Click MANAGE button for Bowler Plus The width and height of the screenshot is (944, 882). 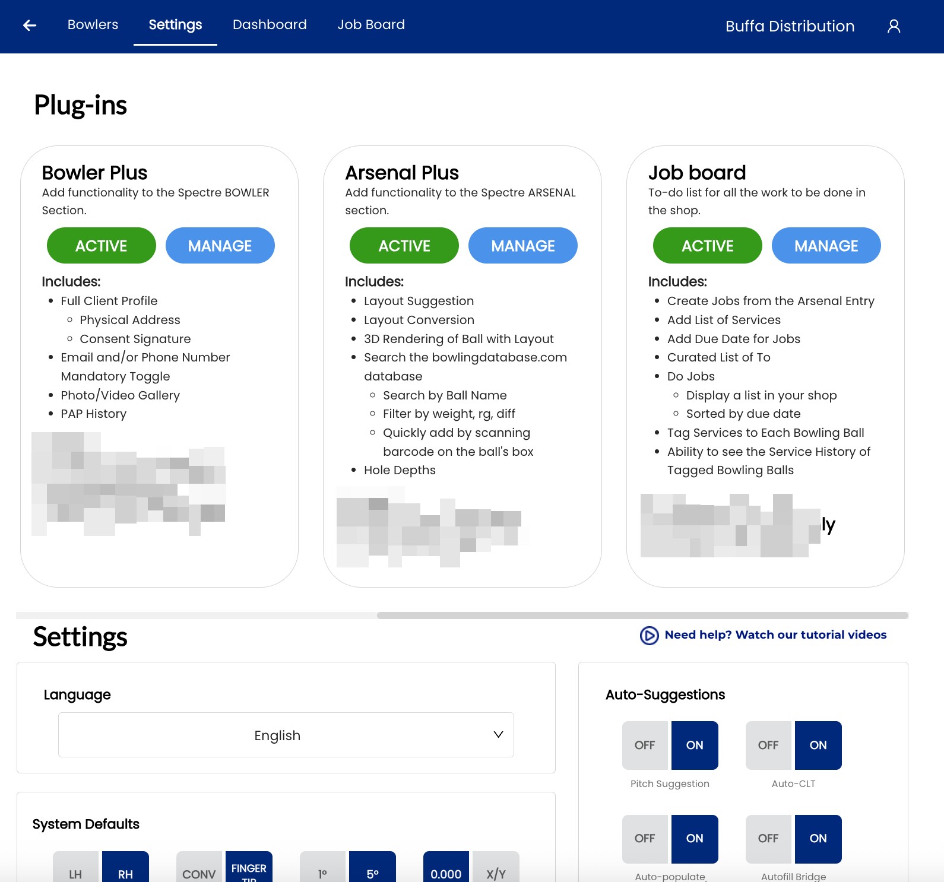point(220,245)
